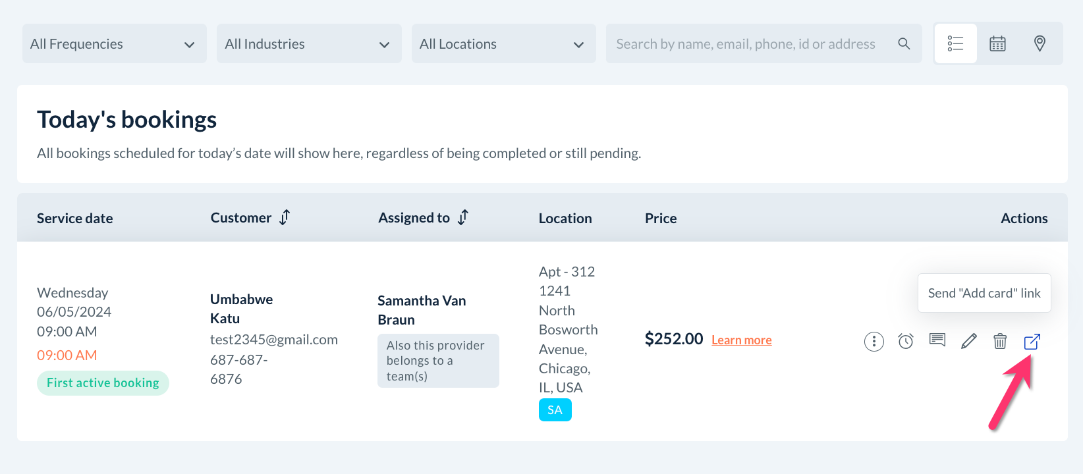This screenshot has height=474, width=1083.
Task: Edit booking with the pencil icon
Action: (x=968, y=341)
